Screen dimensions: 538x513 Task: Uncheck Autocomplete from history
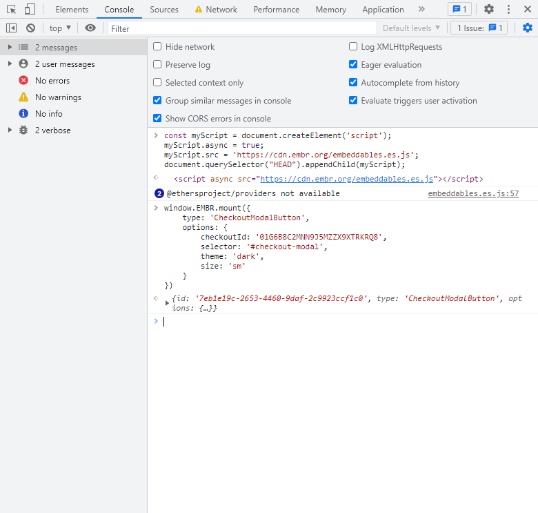pyautogui.click(x=353, y=82)
